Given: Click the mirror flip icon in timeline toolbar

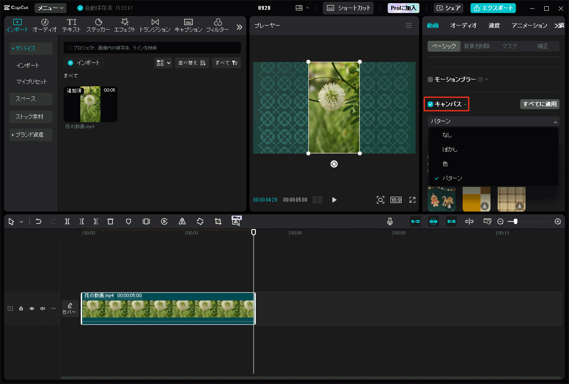Looking at the screenshot, I should coord(182,221).
